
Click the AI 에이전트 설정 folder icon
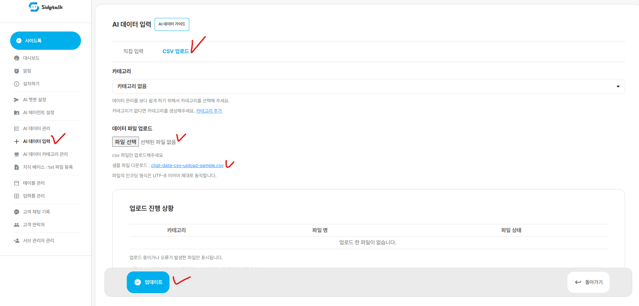click(17, 113)
